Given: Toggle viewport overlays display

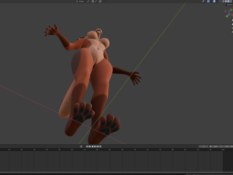Looking at the screenshot, I should [214, 1].
